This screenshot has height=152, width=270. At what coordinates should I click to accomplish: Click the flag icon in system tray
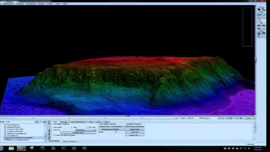[x=241, y=148]
